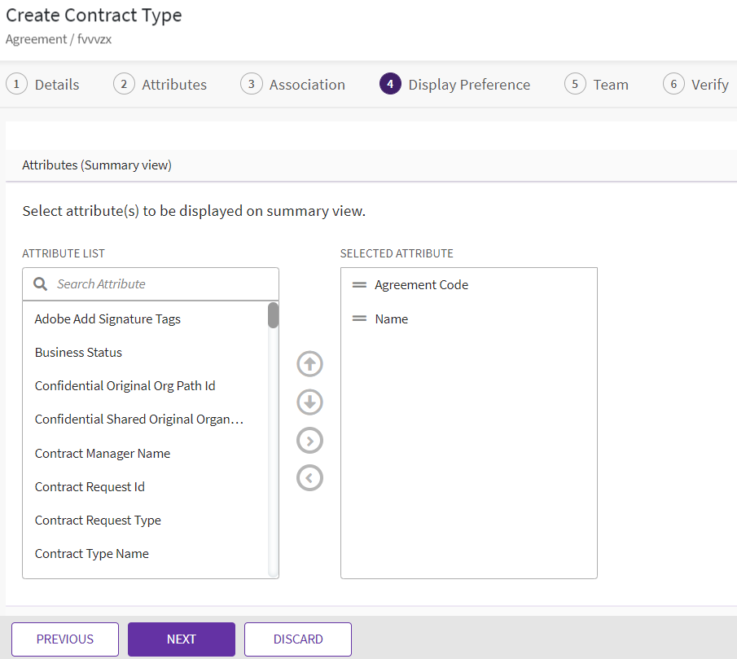Open step 2 Attributes
The image size is (737, 659).
160,85
